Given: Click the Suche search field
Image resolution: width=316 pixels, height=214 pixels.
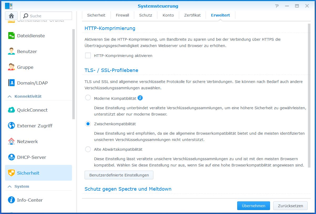Looking at the screenshot, I should click(46, 16).
